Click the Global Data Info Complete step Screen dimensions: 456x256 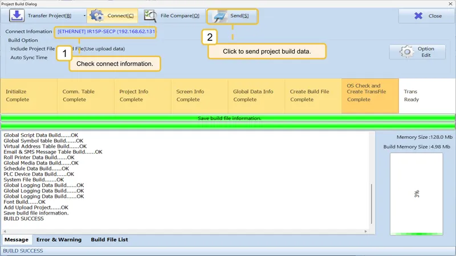[256, 96]
